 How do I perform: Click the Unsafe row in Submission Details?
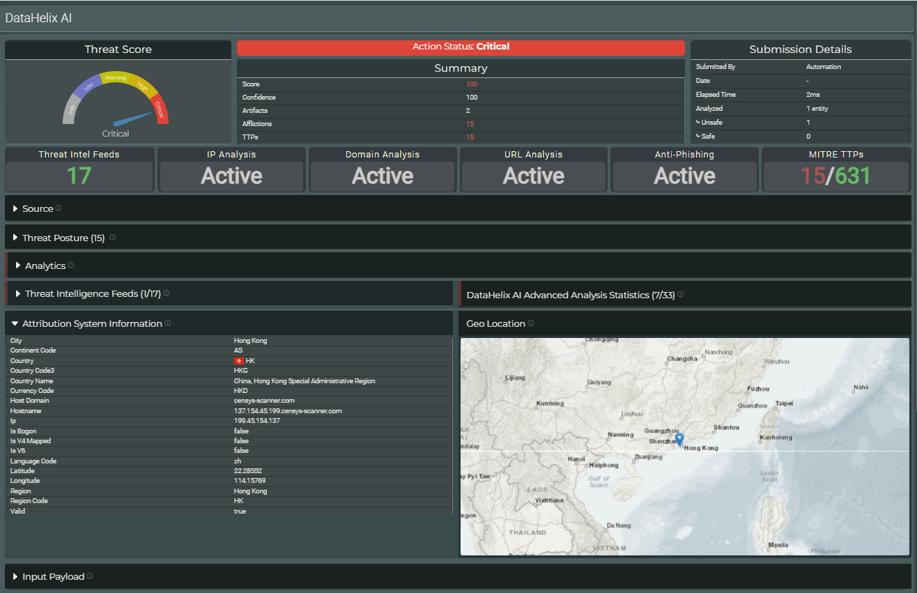(800, 122)
